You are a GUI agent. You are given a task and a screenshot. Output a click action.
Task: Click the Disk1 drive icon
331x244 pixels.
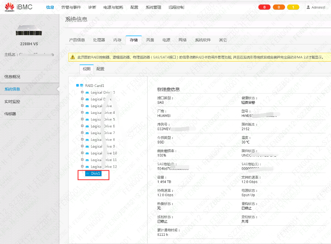pos(88,173)
